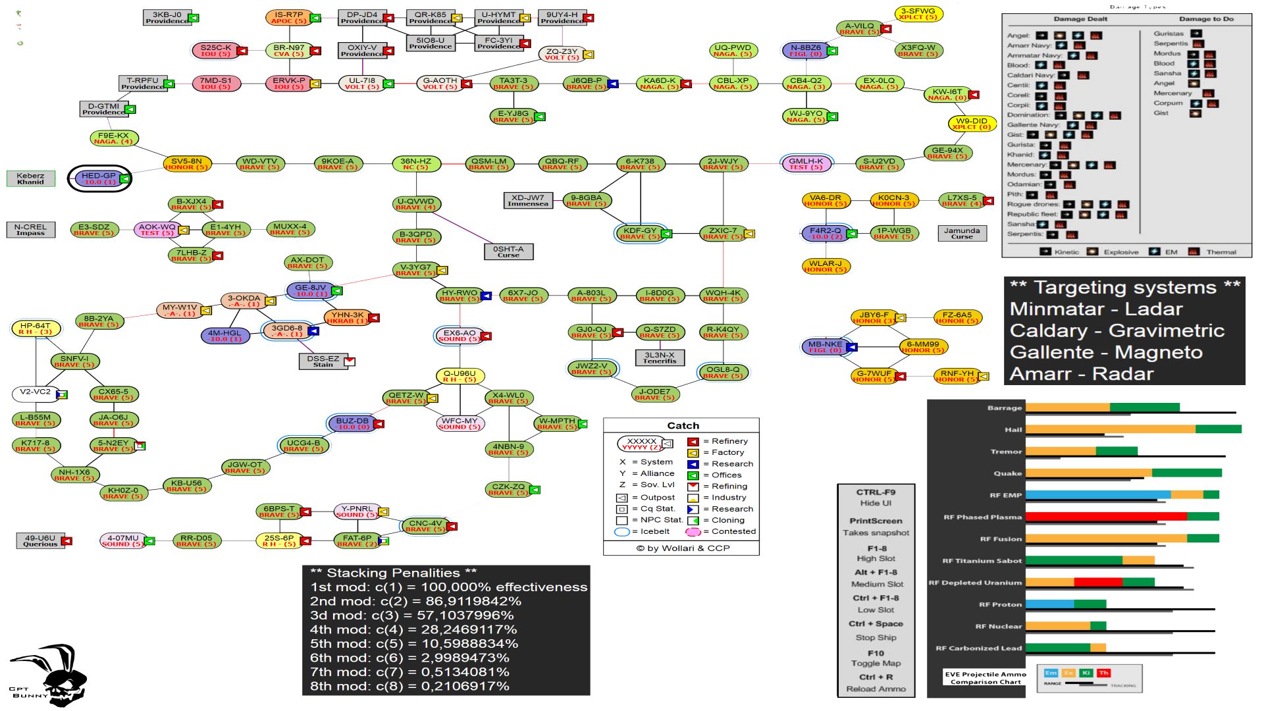
Task: Click the Thermal damage icon in legend row
Action: pyautogui.click(x=1193, y=252)
